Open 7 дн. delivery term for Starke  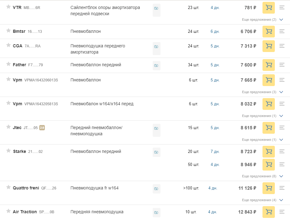pos(215,152)
